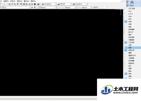This screenshot has width=141, height=101.
Task: Click the Redo arrow icon
Action: 4,4
